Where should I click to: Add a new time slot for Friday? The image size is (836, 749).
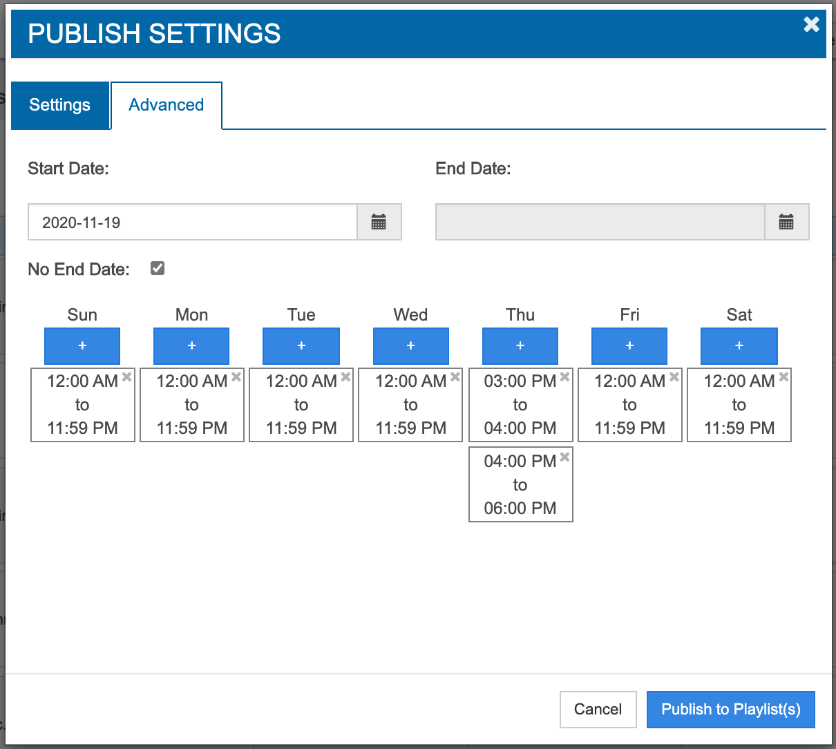coord(629,345)
